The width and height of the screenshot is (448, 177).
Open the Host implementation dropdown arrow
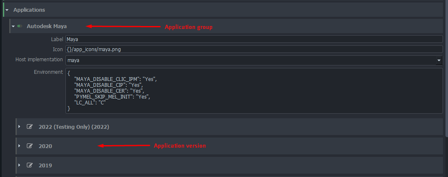click(439, 60)
